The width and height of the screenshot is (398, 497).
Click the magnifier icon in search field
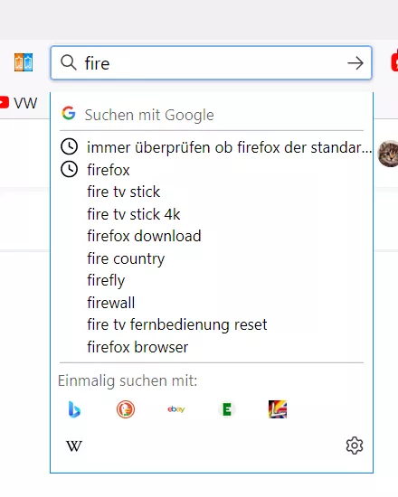pos(69,62)
